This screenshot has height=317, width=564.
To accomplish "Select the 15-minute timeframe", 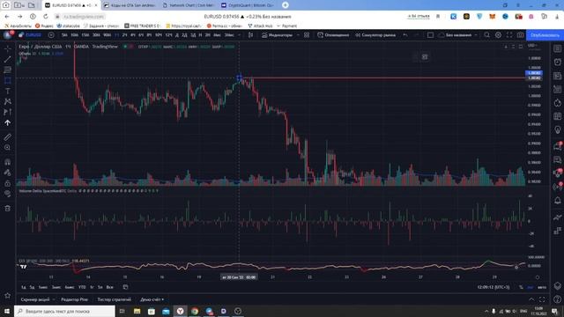I will coord(85,35).
